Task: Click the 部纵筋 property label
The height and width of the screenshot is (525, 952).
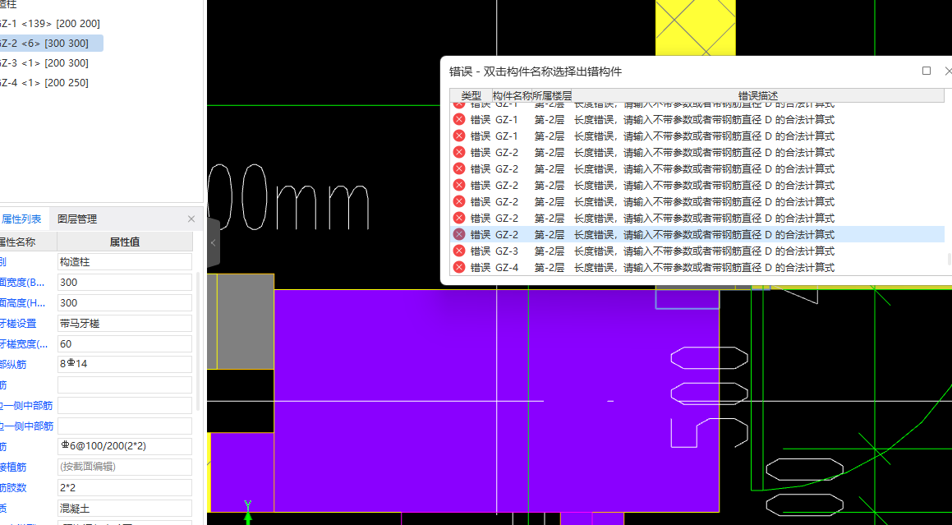Action: pyautogui.click(x=13, y=364)
